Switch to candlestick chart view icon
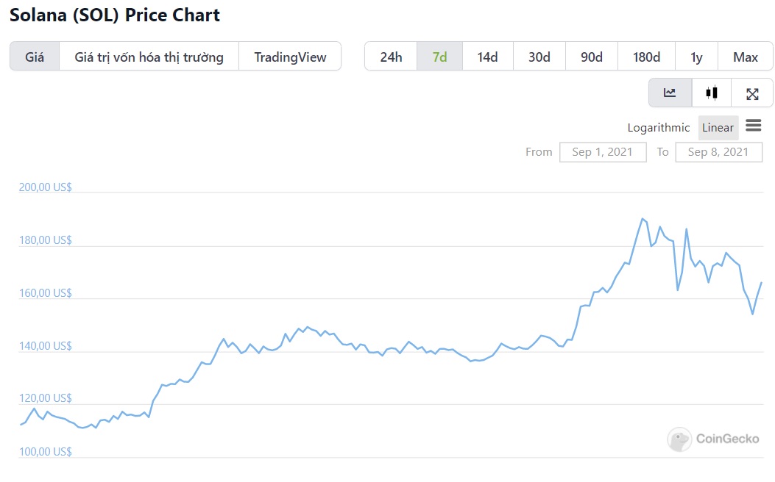 [x=712, y=93]
